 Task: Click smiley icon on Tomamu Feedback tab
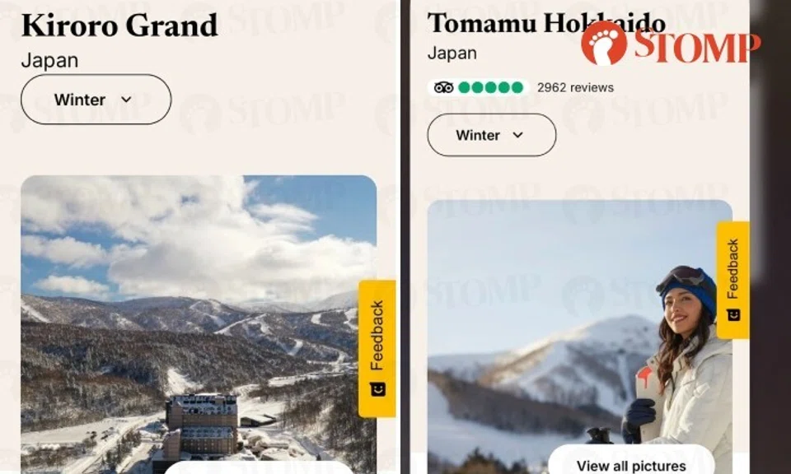pos(733,315)
